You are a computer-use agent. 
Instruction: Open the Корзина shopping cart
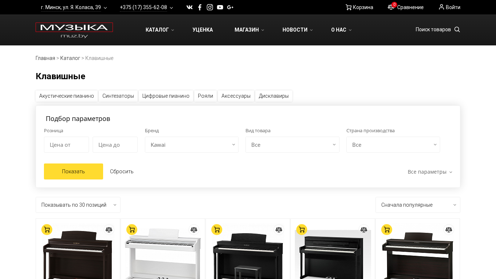click(x=359, y=7)
